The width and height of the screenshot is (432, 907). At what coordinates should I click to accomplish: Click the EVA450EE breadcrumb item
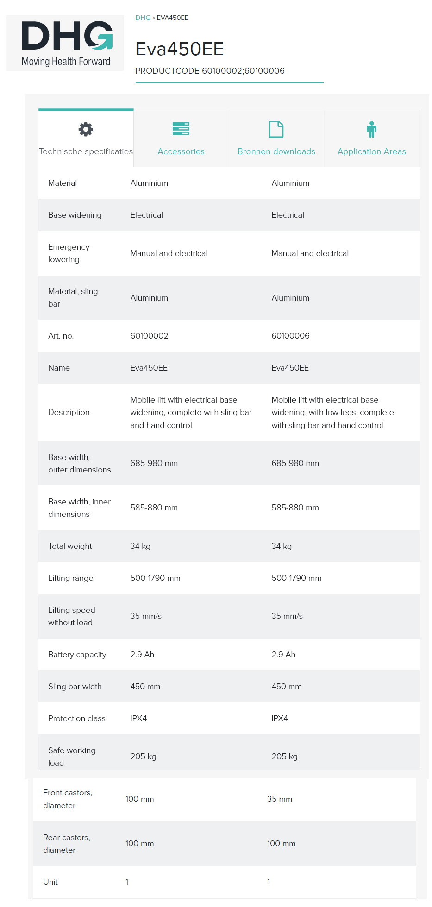172,18
